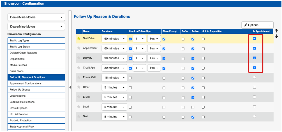Open the Options dropdown menu

tap(257, 25)
